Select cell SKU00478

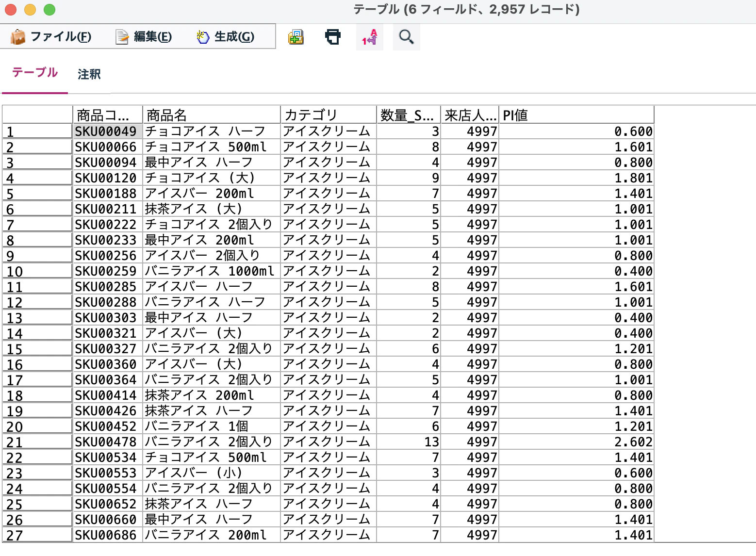coord(108,442)
